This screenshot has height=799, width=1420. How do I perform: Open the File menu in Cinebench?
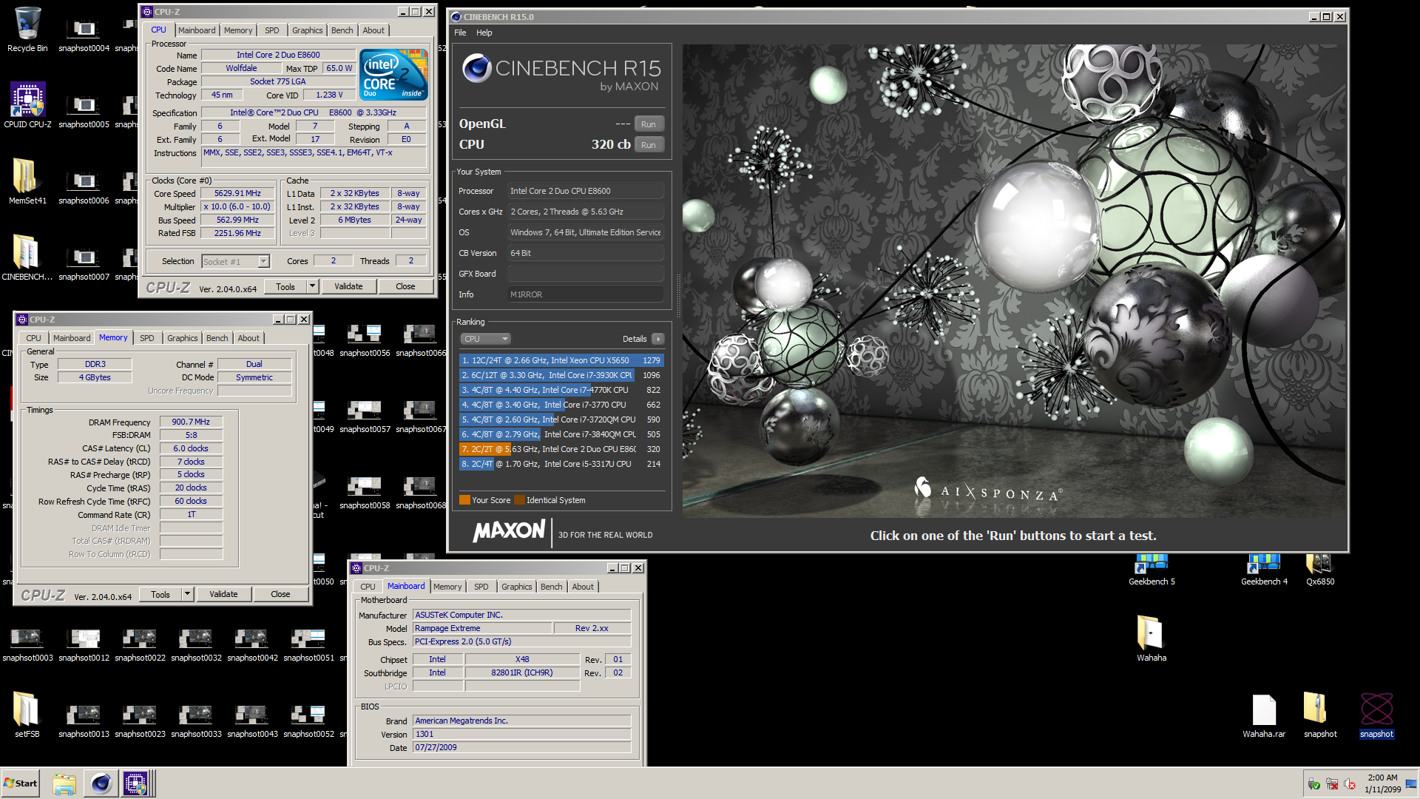point(460,33)
